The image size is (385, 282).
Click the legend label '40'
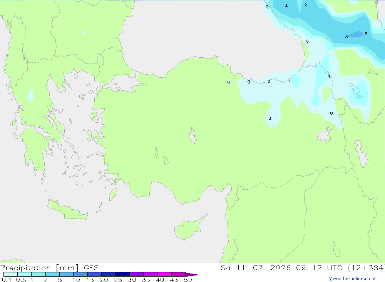pos(160,280)
